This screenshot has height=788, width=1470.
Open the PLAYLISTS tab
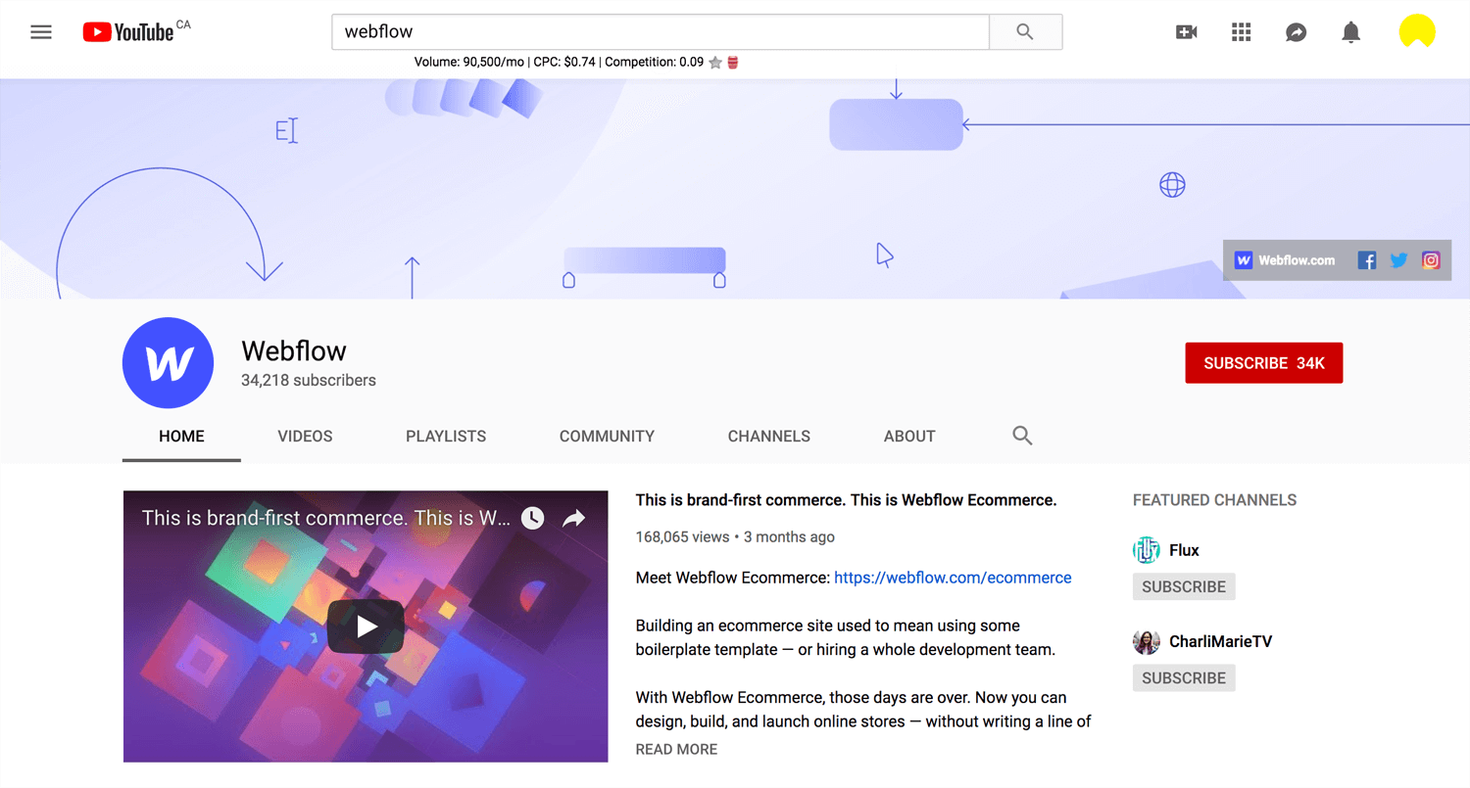coord(446,437)
